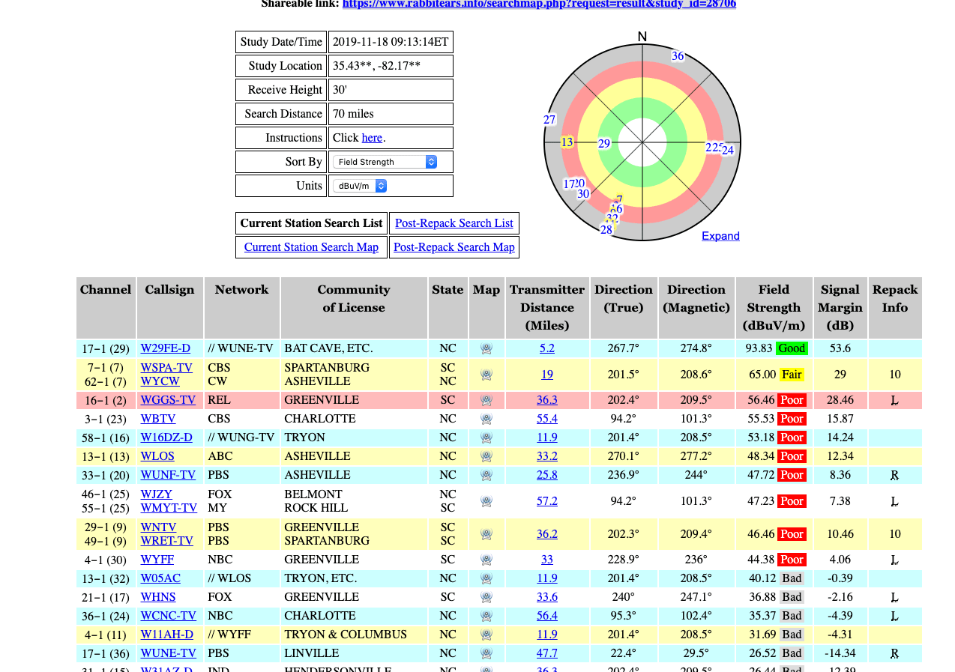The image size is (955, 672).
Task: Open the map icon in the WSPA-TV row
Action: [x=486, y=375]
